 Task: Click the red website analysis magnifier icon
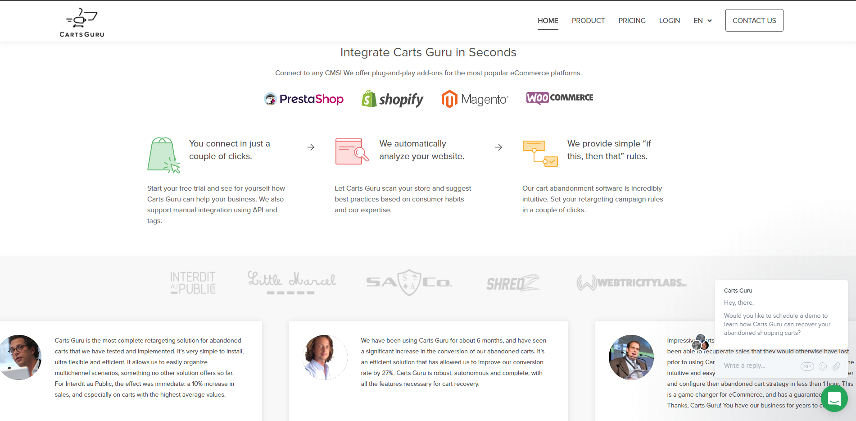pyautogui.click(x=352, y=151)
